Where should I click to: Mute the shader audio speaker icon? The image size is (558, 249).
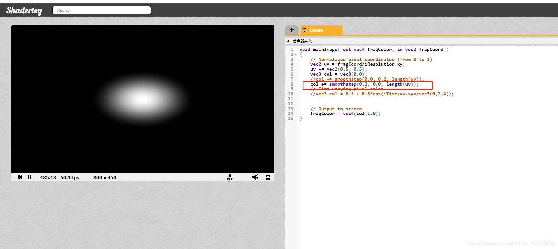click(x=255, y=177)
